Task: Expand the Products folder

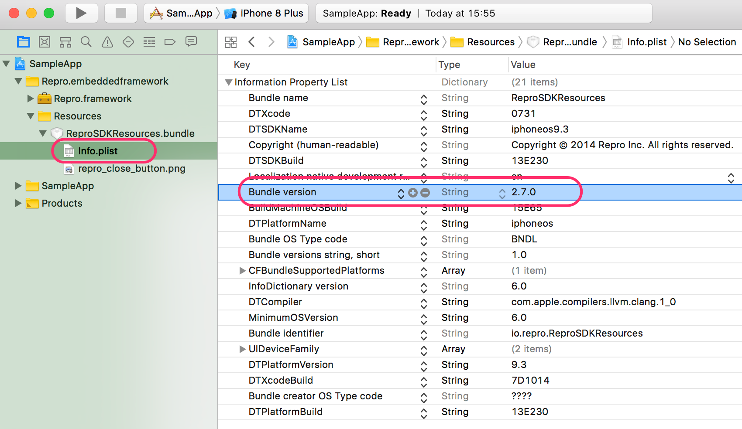Action: click(18, 203)
